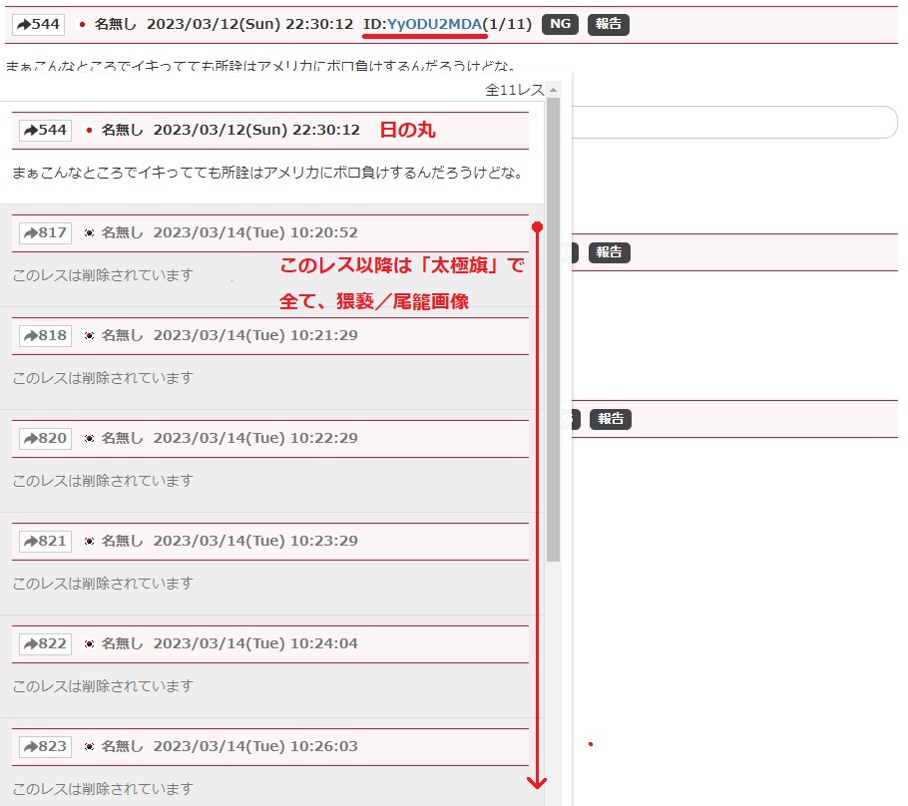908x806 pixels.
Task: Click the reply arrow 544 in the top post header
Action: tap(38, 24)
